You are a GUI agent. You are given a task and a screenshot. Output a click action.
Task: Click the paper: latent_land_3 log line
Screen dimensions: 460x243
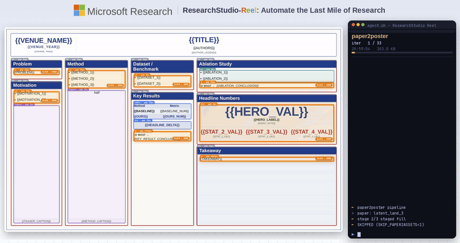pos(380,213)
